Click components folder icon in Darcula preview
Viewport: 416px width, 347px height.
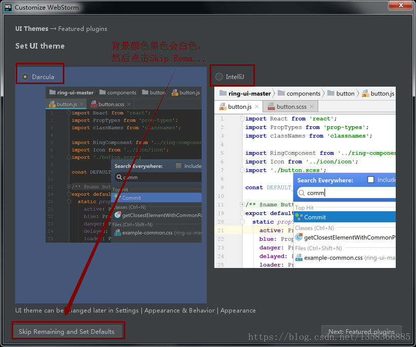102,92
